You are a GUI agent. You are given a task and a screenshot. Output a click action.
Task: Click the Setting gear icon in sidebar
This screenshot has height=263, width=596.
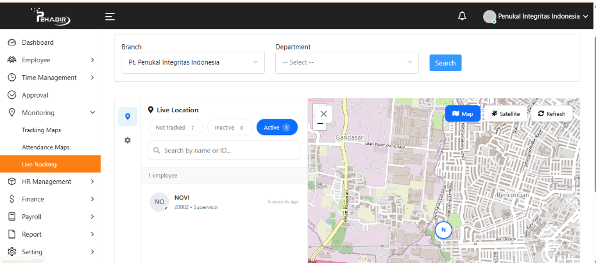[12, 251]
